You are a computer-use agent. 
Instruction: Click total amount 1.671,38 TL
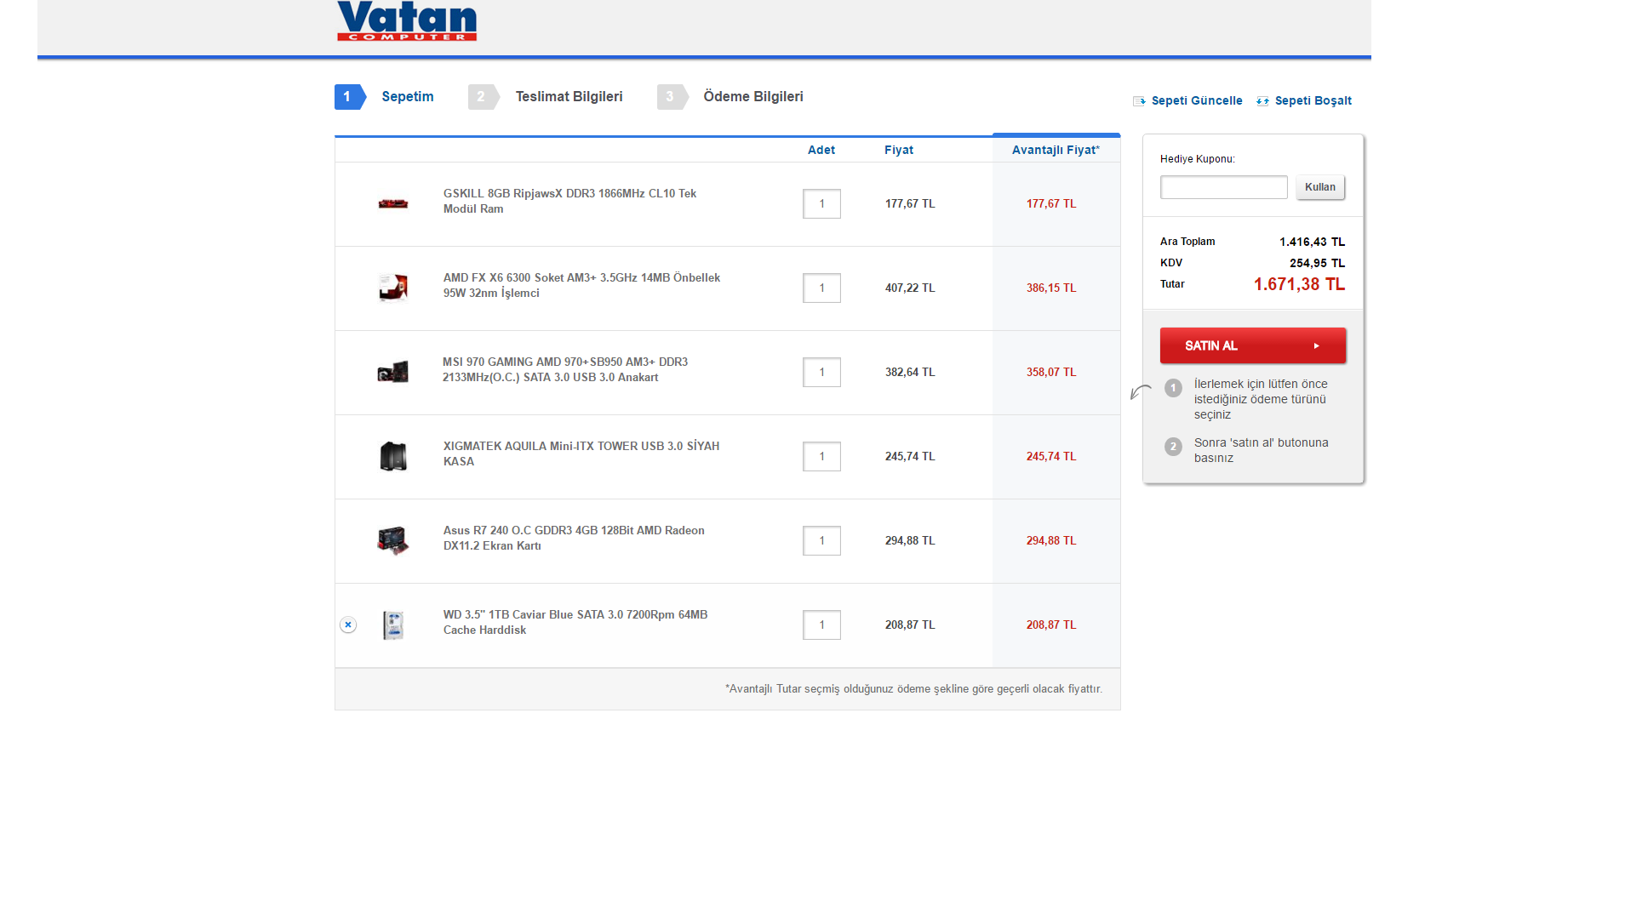point(1299,284)
